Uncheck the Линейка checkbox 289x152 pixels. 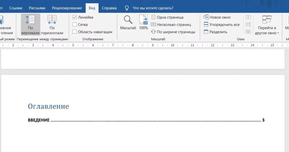click(x=75, y=17)
